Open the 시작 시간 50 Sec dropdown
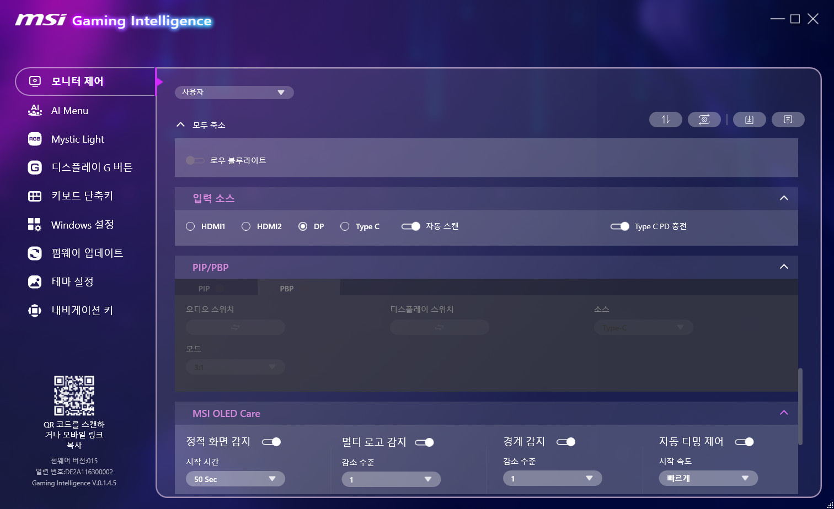Screen dimensions: 834x509 pos(236,479)
